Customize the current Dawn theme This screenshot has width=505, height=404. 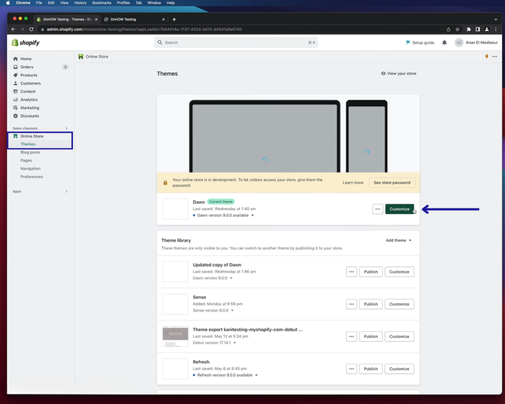[399, 209]
